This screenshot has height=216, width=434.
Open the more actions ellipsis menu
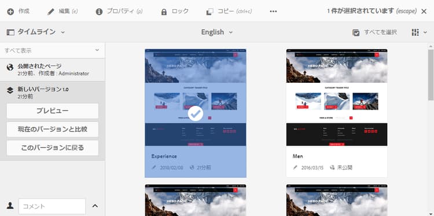click(x=273, y=12)
